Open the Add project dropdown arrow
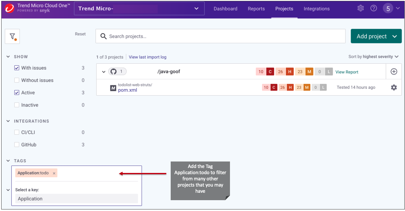This screenshot has height=211, width=405. [x=394, y=36]
